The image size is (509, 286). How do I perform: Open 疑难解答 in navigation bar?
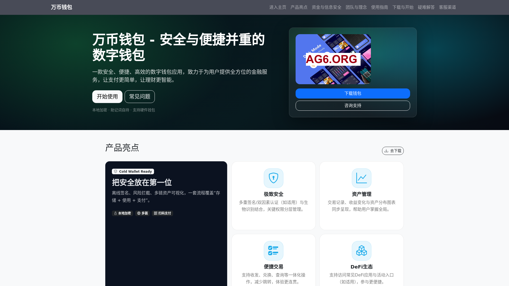426,7
